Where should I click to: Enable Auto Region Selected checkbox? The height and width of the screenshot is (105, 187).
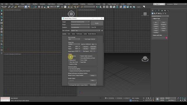84,39
